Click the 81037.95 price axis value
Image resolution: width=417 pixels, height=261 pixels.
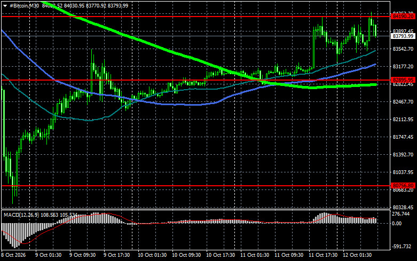click(403, 172)
